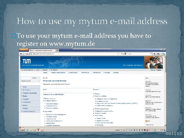
Task: Open Institute for Advanced Study (IAS) link
Action: coord(107,99)
